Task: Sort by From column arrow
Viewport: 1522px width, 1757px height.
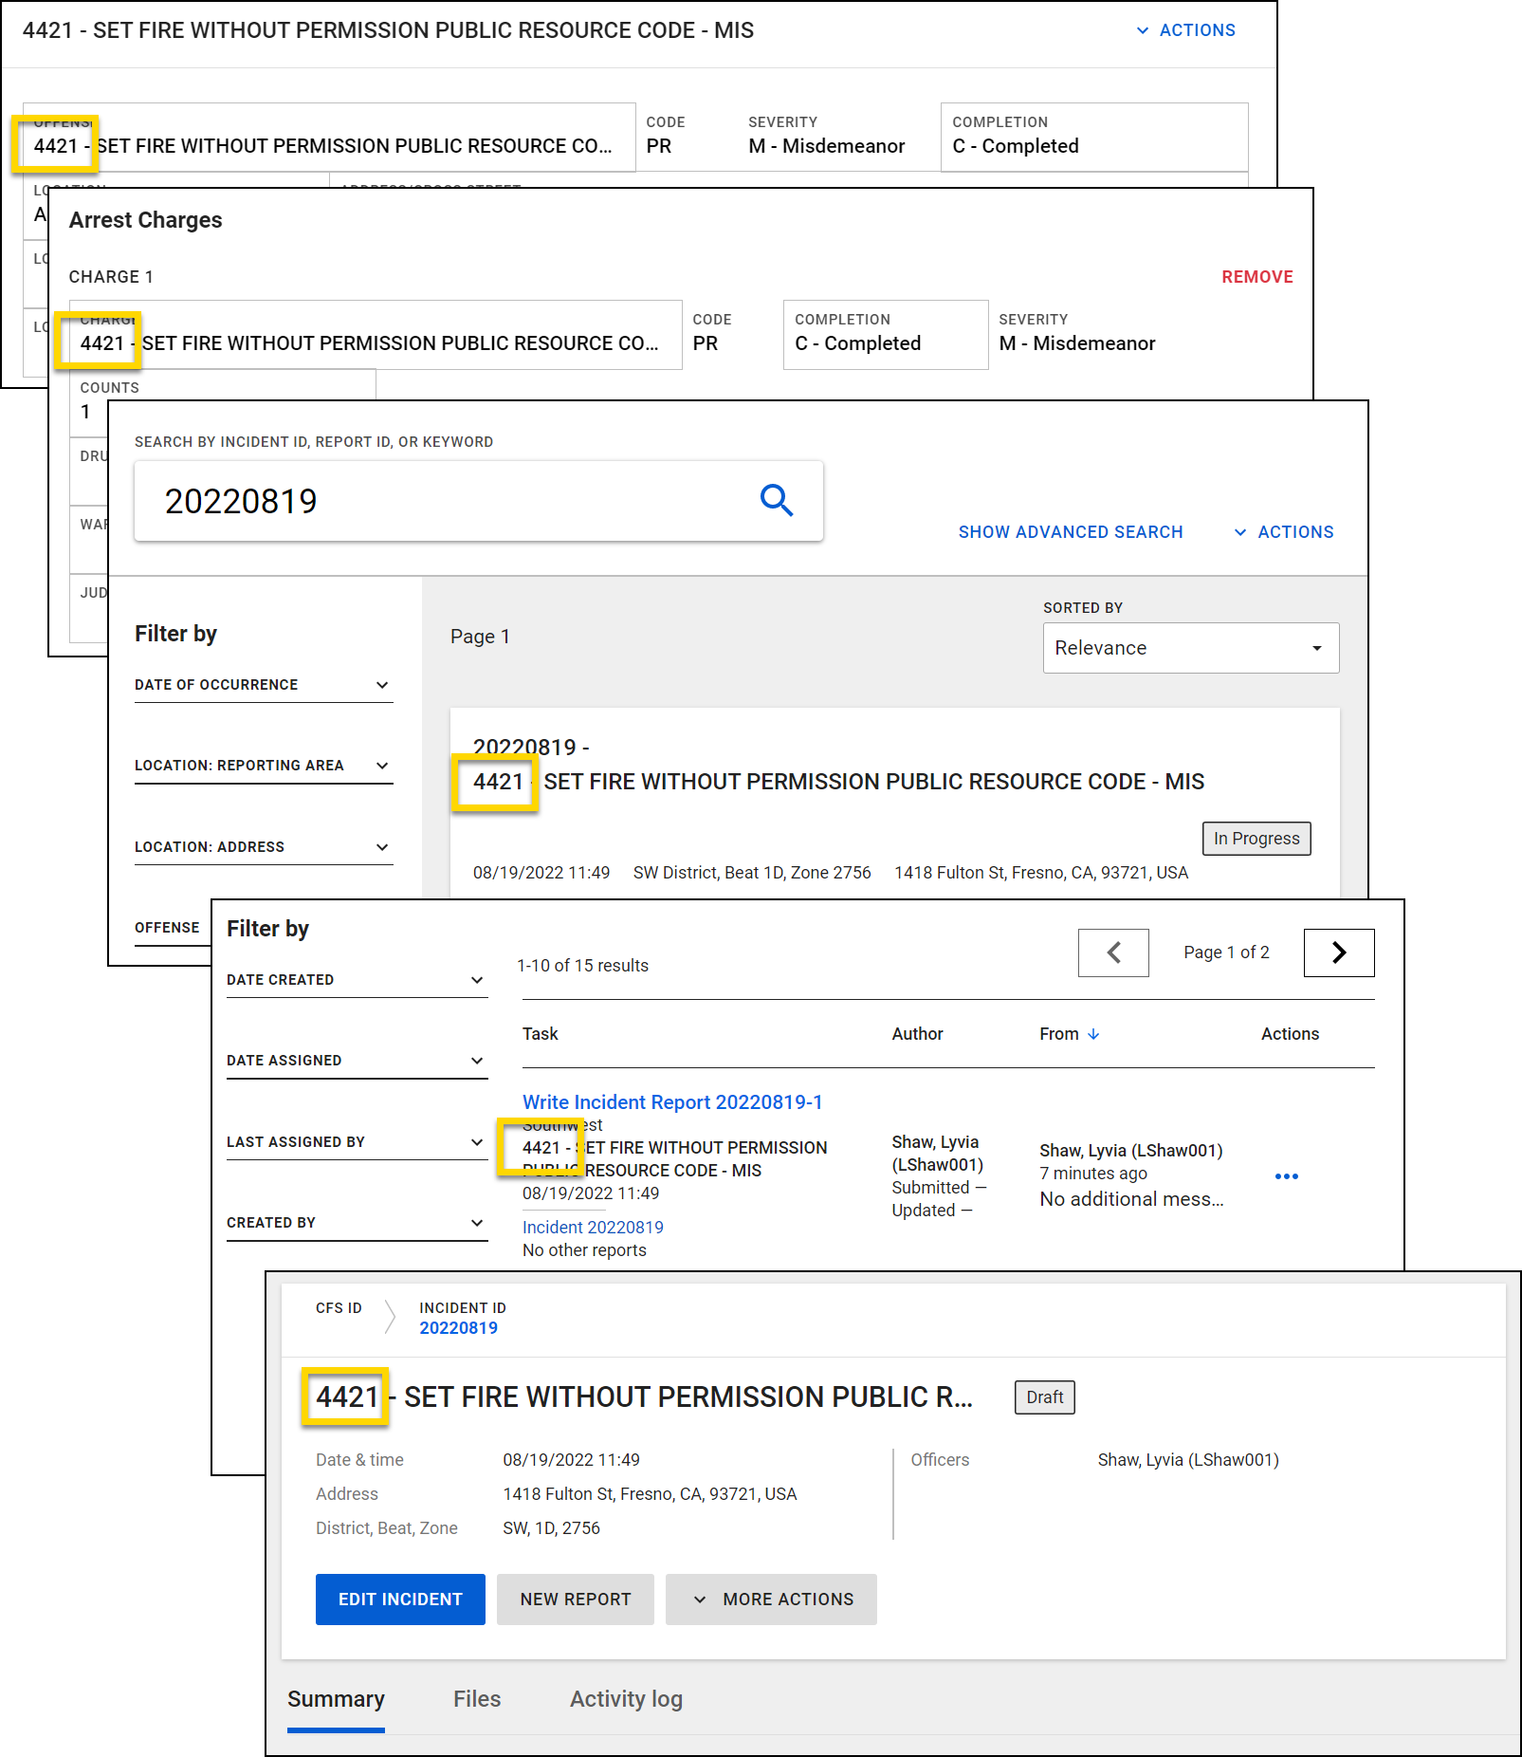Action: tap(1093, 1034)
